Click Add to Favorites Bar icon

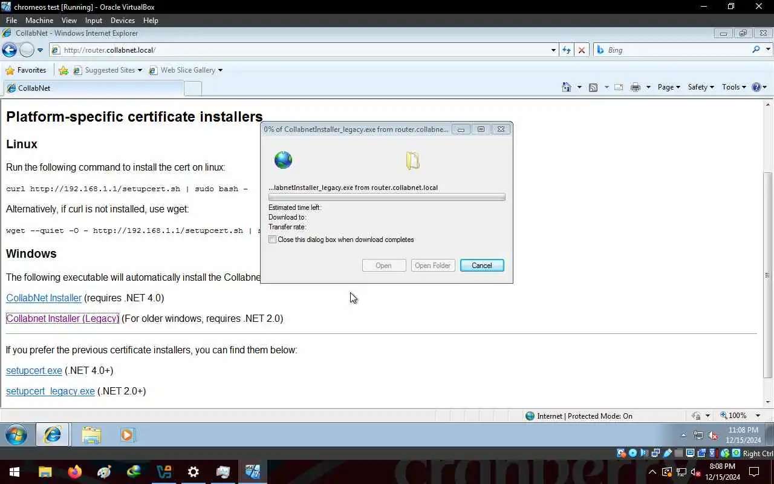click(63, 70)
